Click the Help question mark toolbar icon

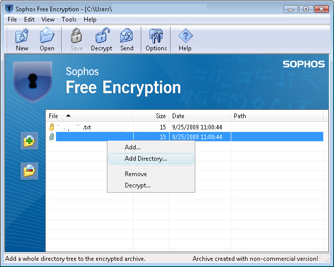(x=185, y=35)
